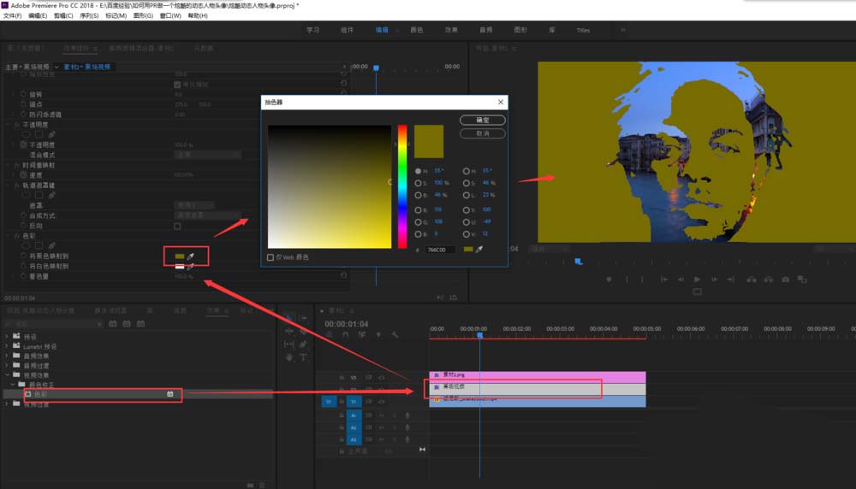This screenshot has width=856, height=489.
Task: Enable the '仅 Web 颜色' checkbox
Action: 271,256
